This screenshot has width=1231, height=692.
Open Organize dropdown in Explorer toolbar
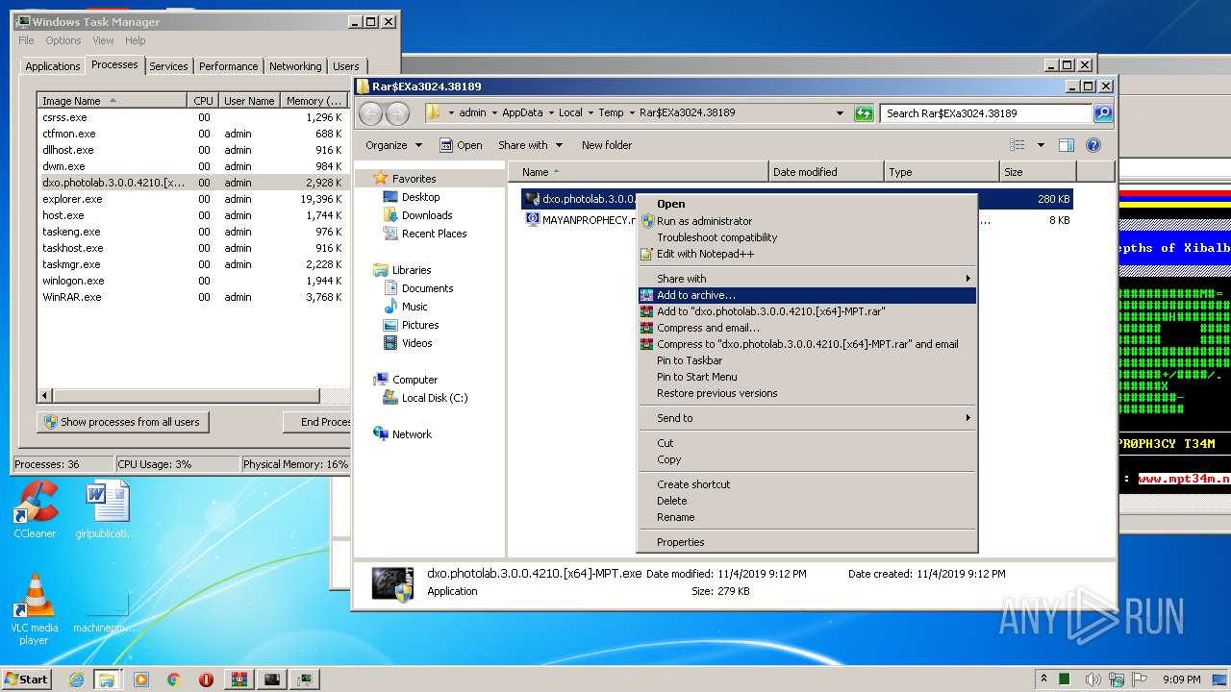(393, 145)
